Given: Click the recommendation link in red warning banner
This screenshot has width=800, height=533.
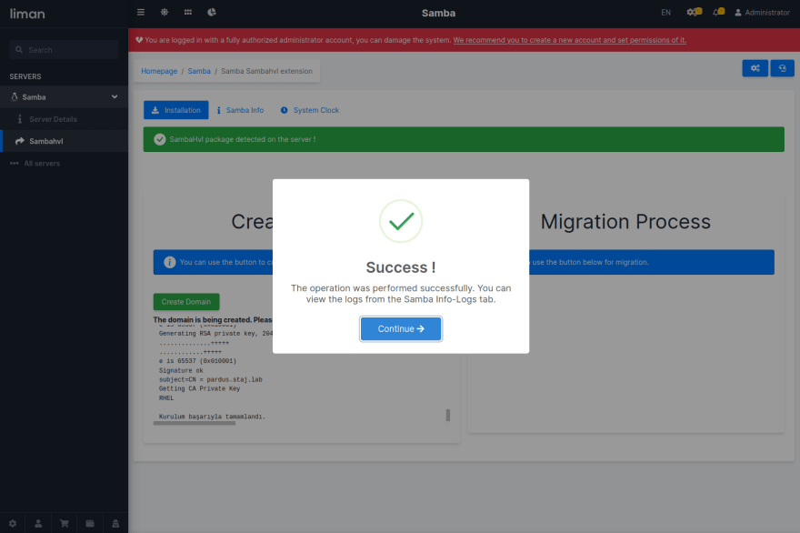Looking at the screenshot, I should [569, 40].
